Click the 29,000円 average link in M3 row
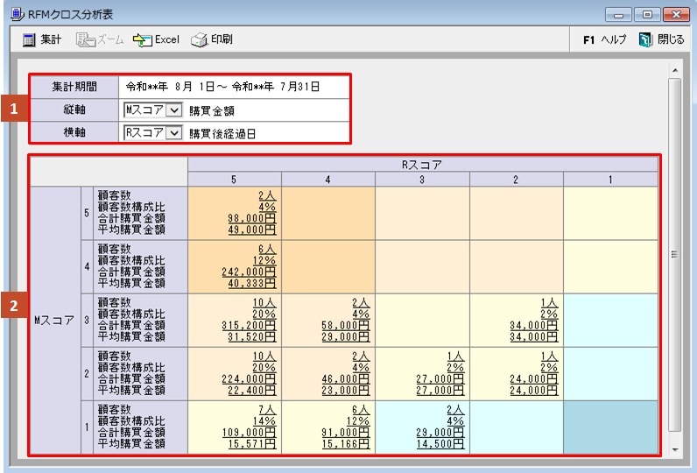Viewport: 697px width, 473px height. tap(346, 337)
